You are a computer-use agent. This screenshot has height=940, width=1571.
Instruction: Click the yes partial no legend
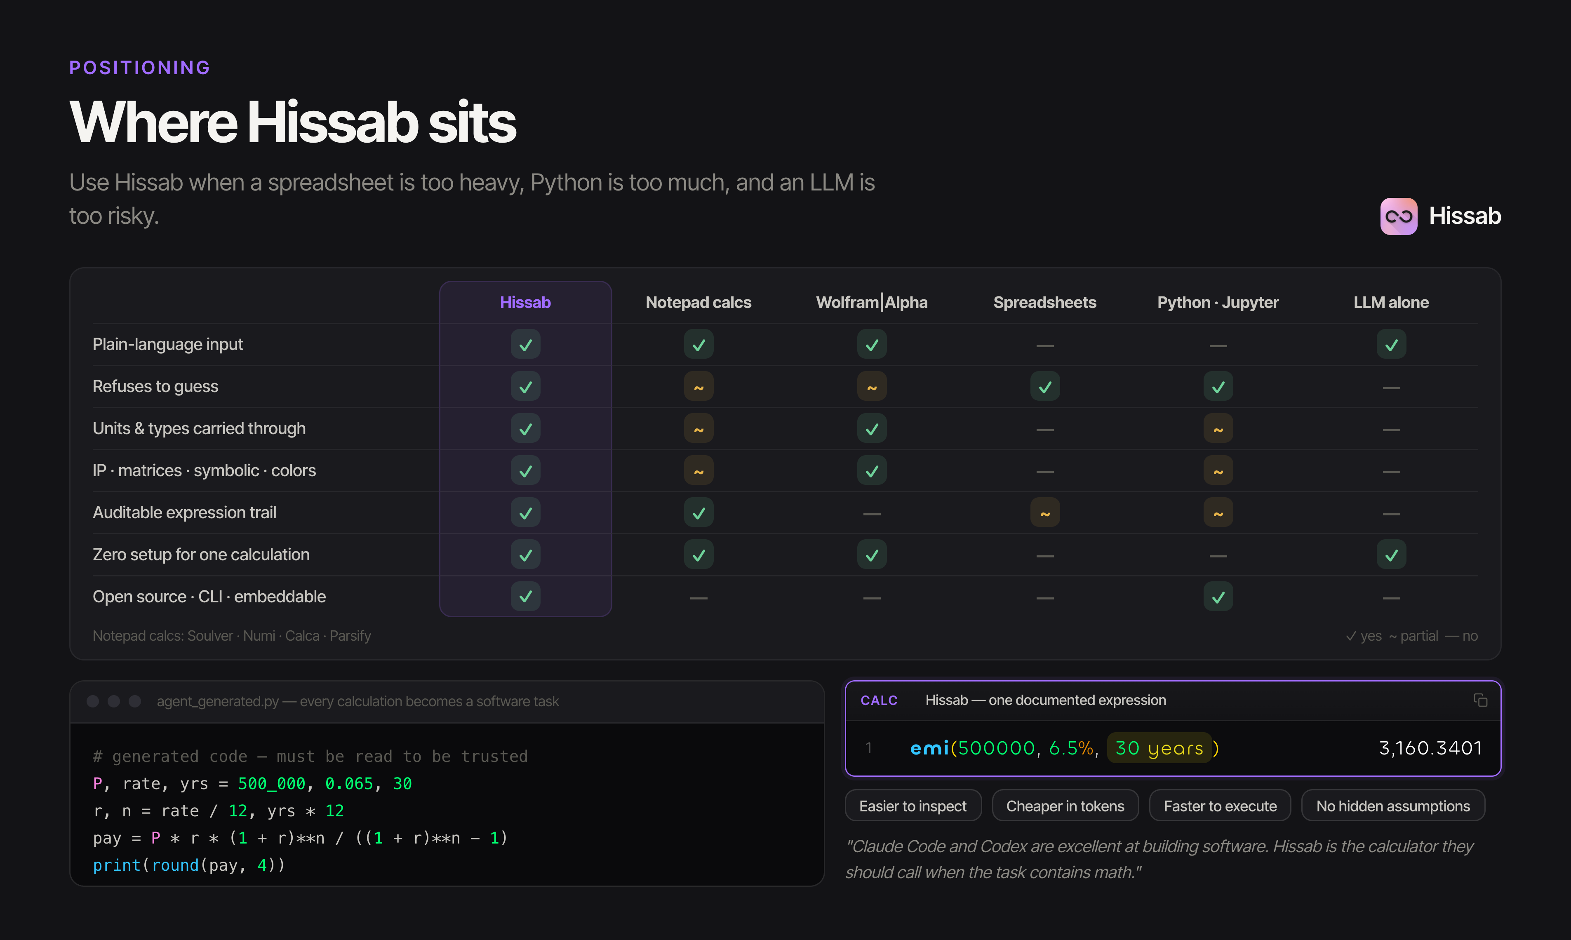(x=1411, y=635)
